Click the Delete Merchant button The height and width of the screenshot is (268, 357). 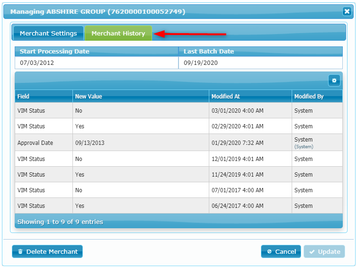pyautogui.click(x=47, y=251)
